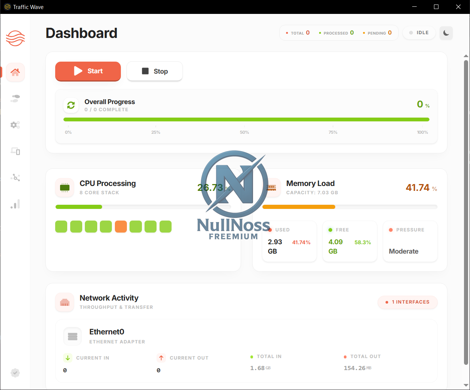Click the CPU Processing chip icon
This screenshot has width=470, height=390.
tap(64, 188)
